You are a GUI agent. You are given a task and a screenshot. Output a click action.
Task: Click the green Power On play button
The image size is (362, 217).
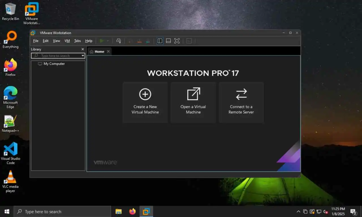[102, 41]
